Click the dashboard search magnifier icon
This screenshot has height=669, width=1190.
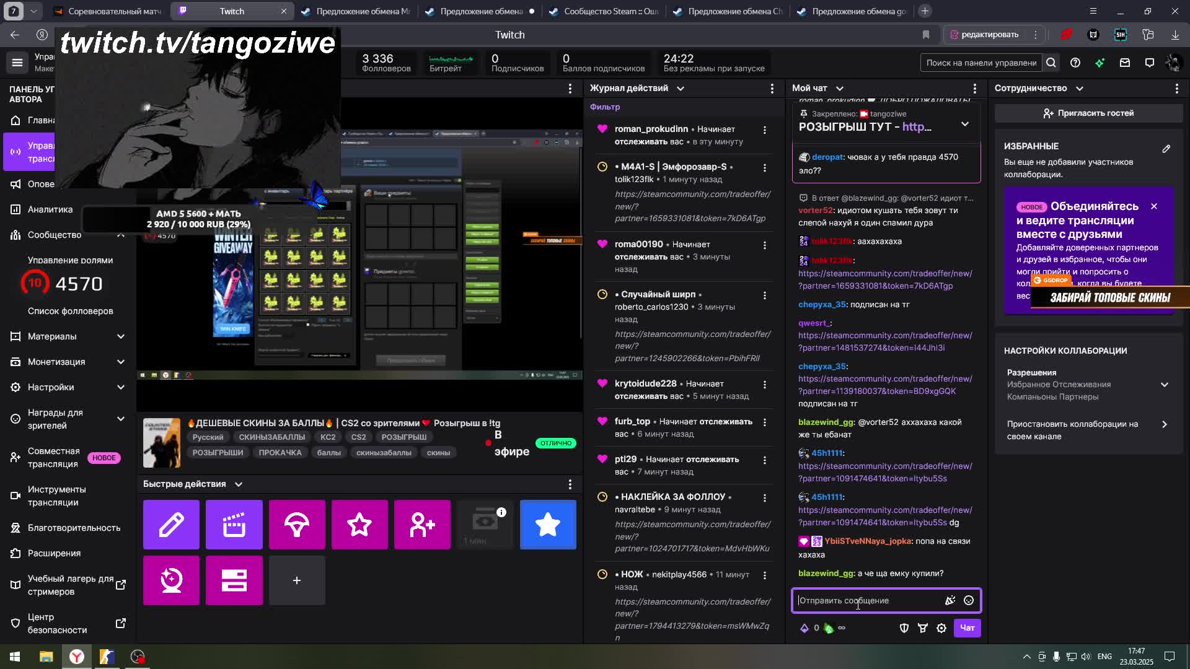click(x=1051, y=63)
